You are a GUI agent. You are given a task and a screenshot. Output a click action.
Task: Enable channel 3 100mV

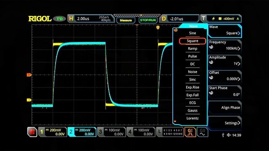(111, 132)
